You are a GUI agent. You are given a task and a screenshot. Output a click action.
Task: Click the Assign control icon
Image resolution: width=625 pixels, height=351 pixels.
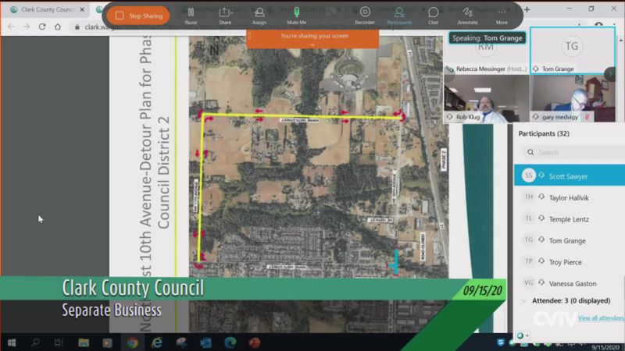coord(259,15)
